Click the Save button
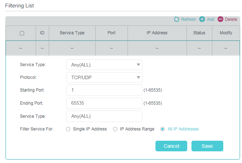 coord(207,146)
